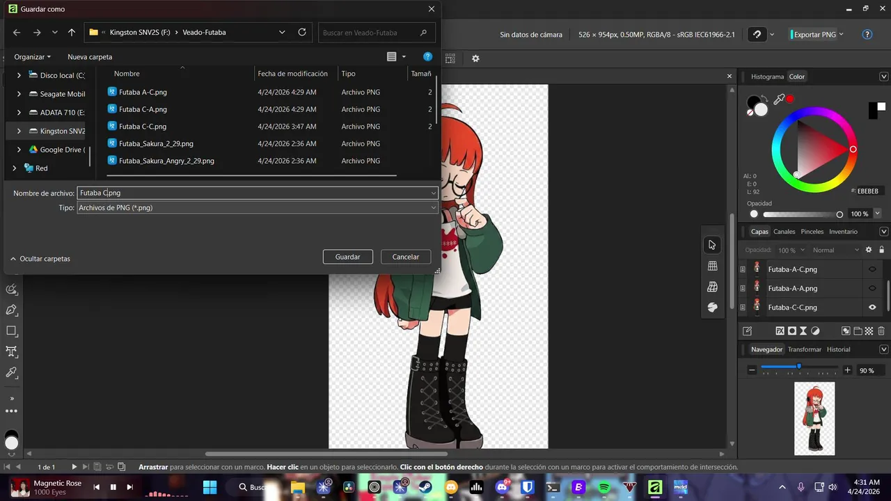Switch to the Historial tab
Screen dimensions: 891x501
pos(838,349)
